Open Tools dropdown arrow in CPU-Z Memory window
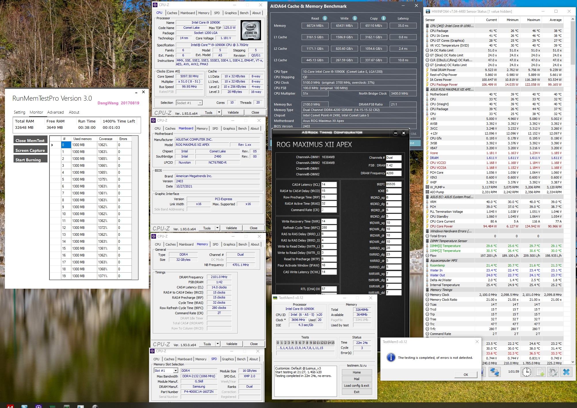The image size is (577, 408). [218, 344]
